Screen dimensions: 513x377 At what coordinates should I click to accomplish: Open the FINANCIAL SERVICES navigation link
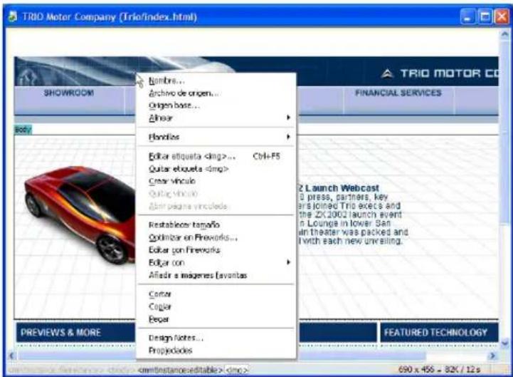click(398, 93)
